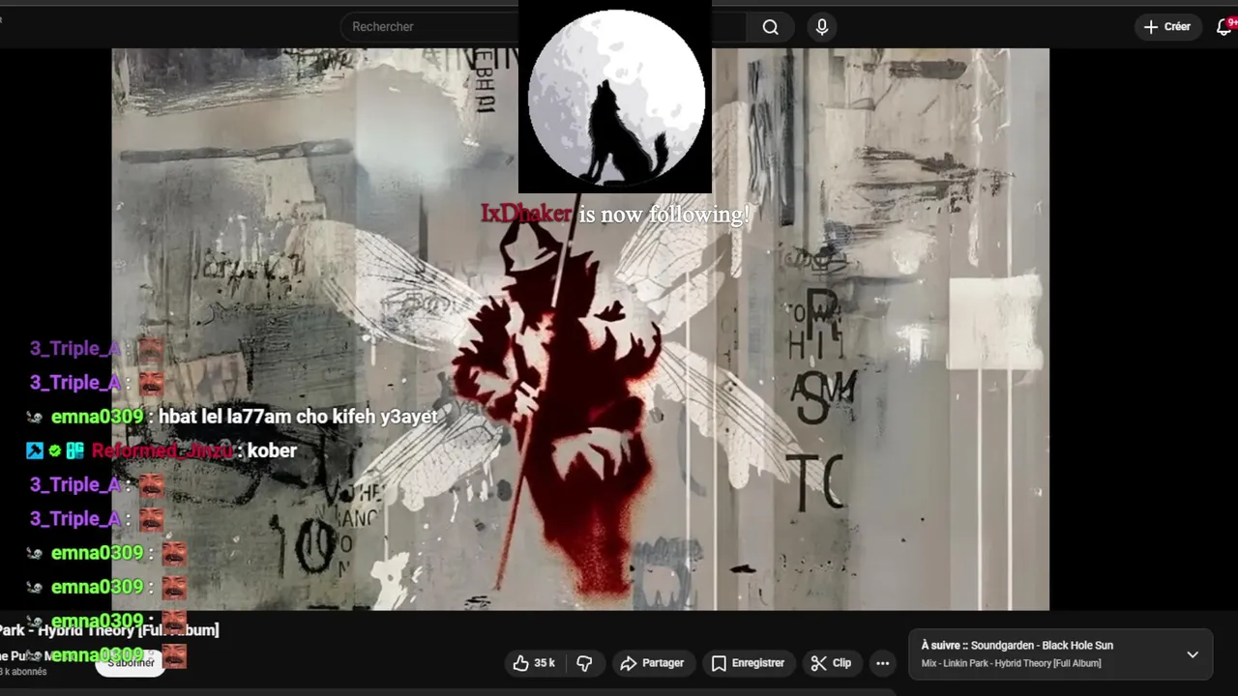Click the howling wolf moon avatar

click(615, 97)
